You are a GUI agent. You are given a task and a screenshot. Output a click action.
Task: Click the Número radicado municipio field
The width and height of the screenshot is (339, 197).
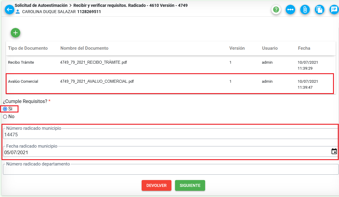point(171,134)
